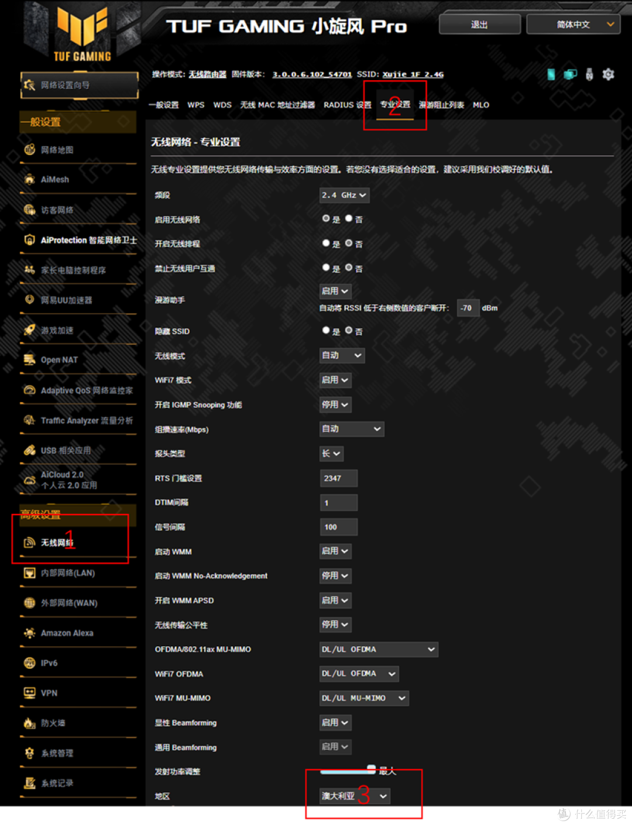Switch to the RADIUS 设置 tab
Image resolution: width=632 pixels, height=827 pixels.
(348, 105)
